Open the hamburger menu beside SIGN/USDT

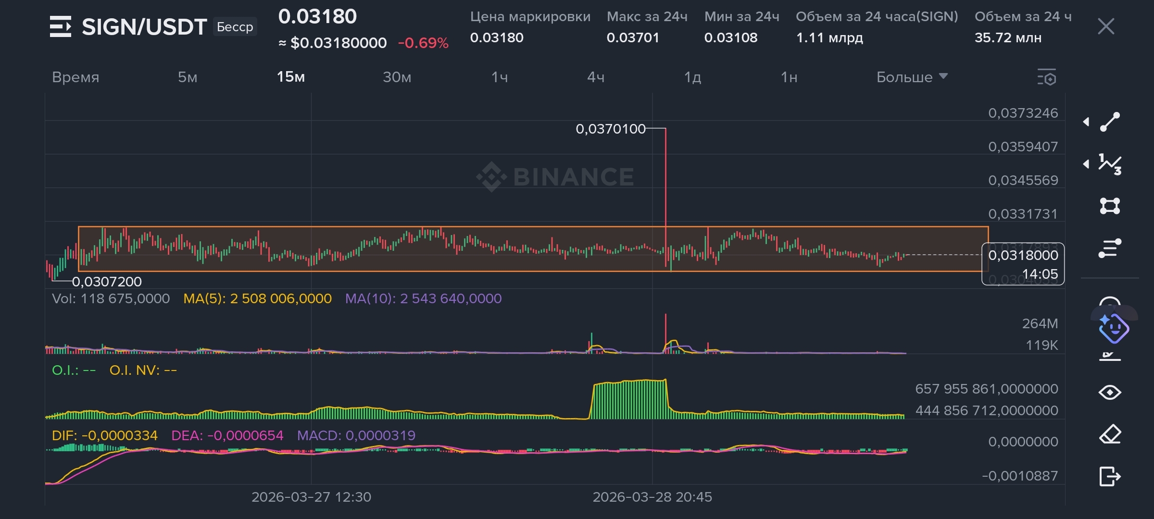(61, 26)
